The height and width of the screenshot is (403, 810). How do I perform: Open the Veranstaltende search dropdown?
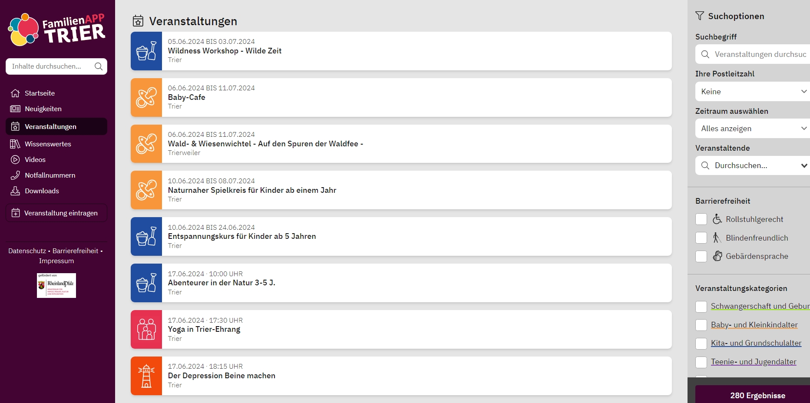click(753, 165)
